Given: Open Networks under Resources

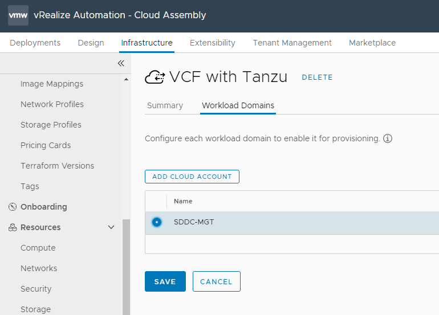Looking at the screenshot, I should coord(39,268).
